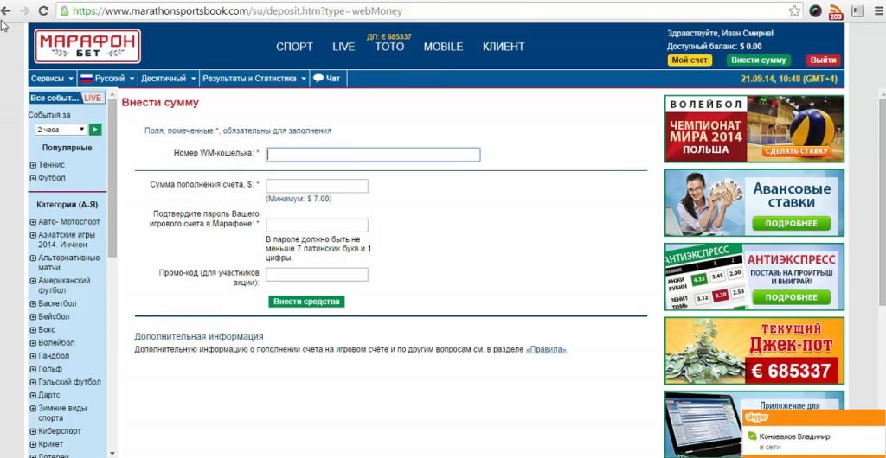Image resolution: width=886 pixels, height=458 pixels.
Task: Open Гэльский футбол category
Action: (69, 382)
